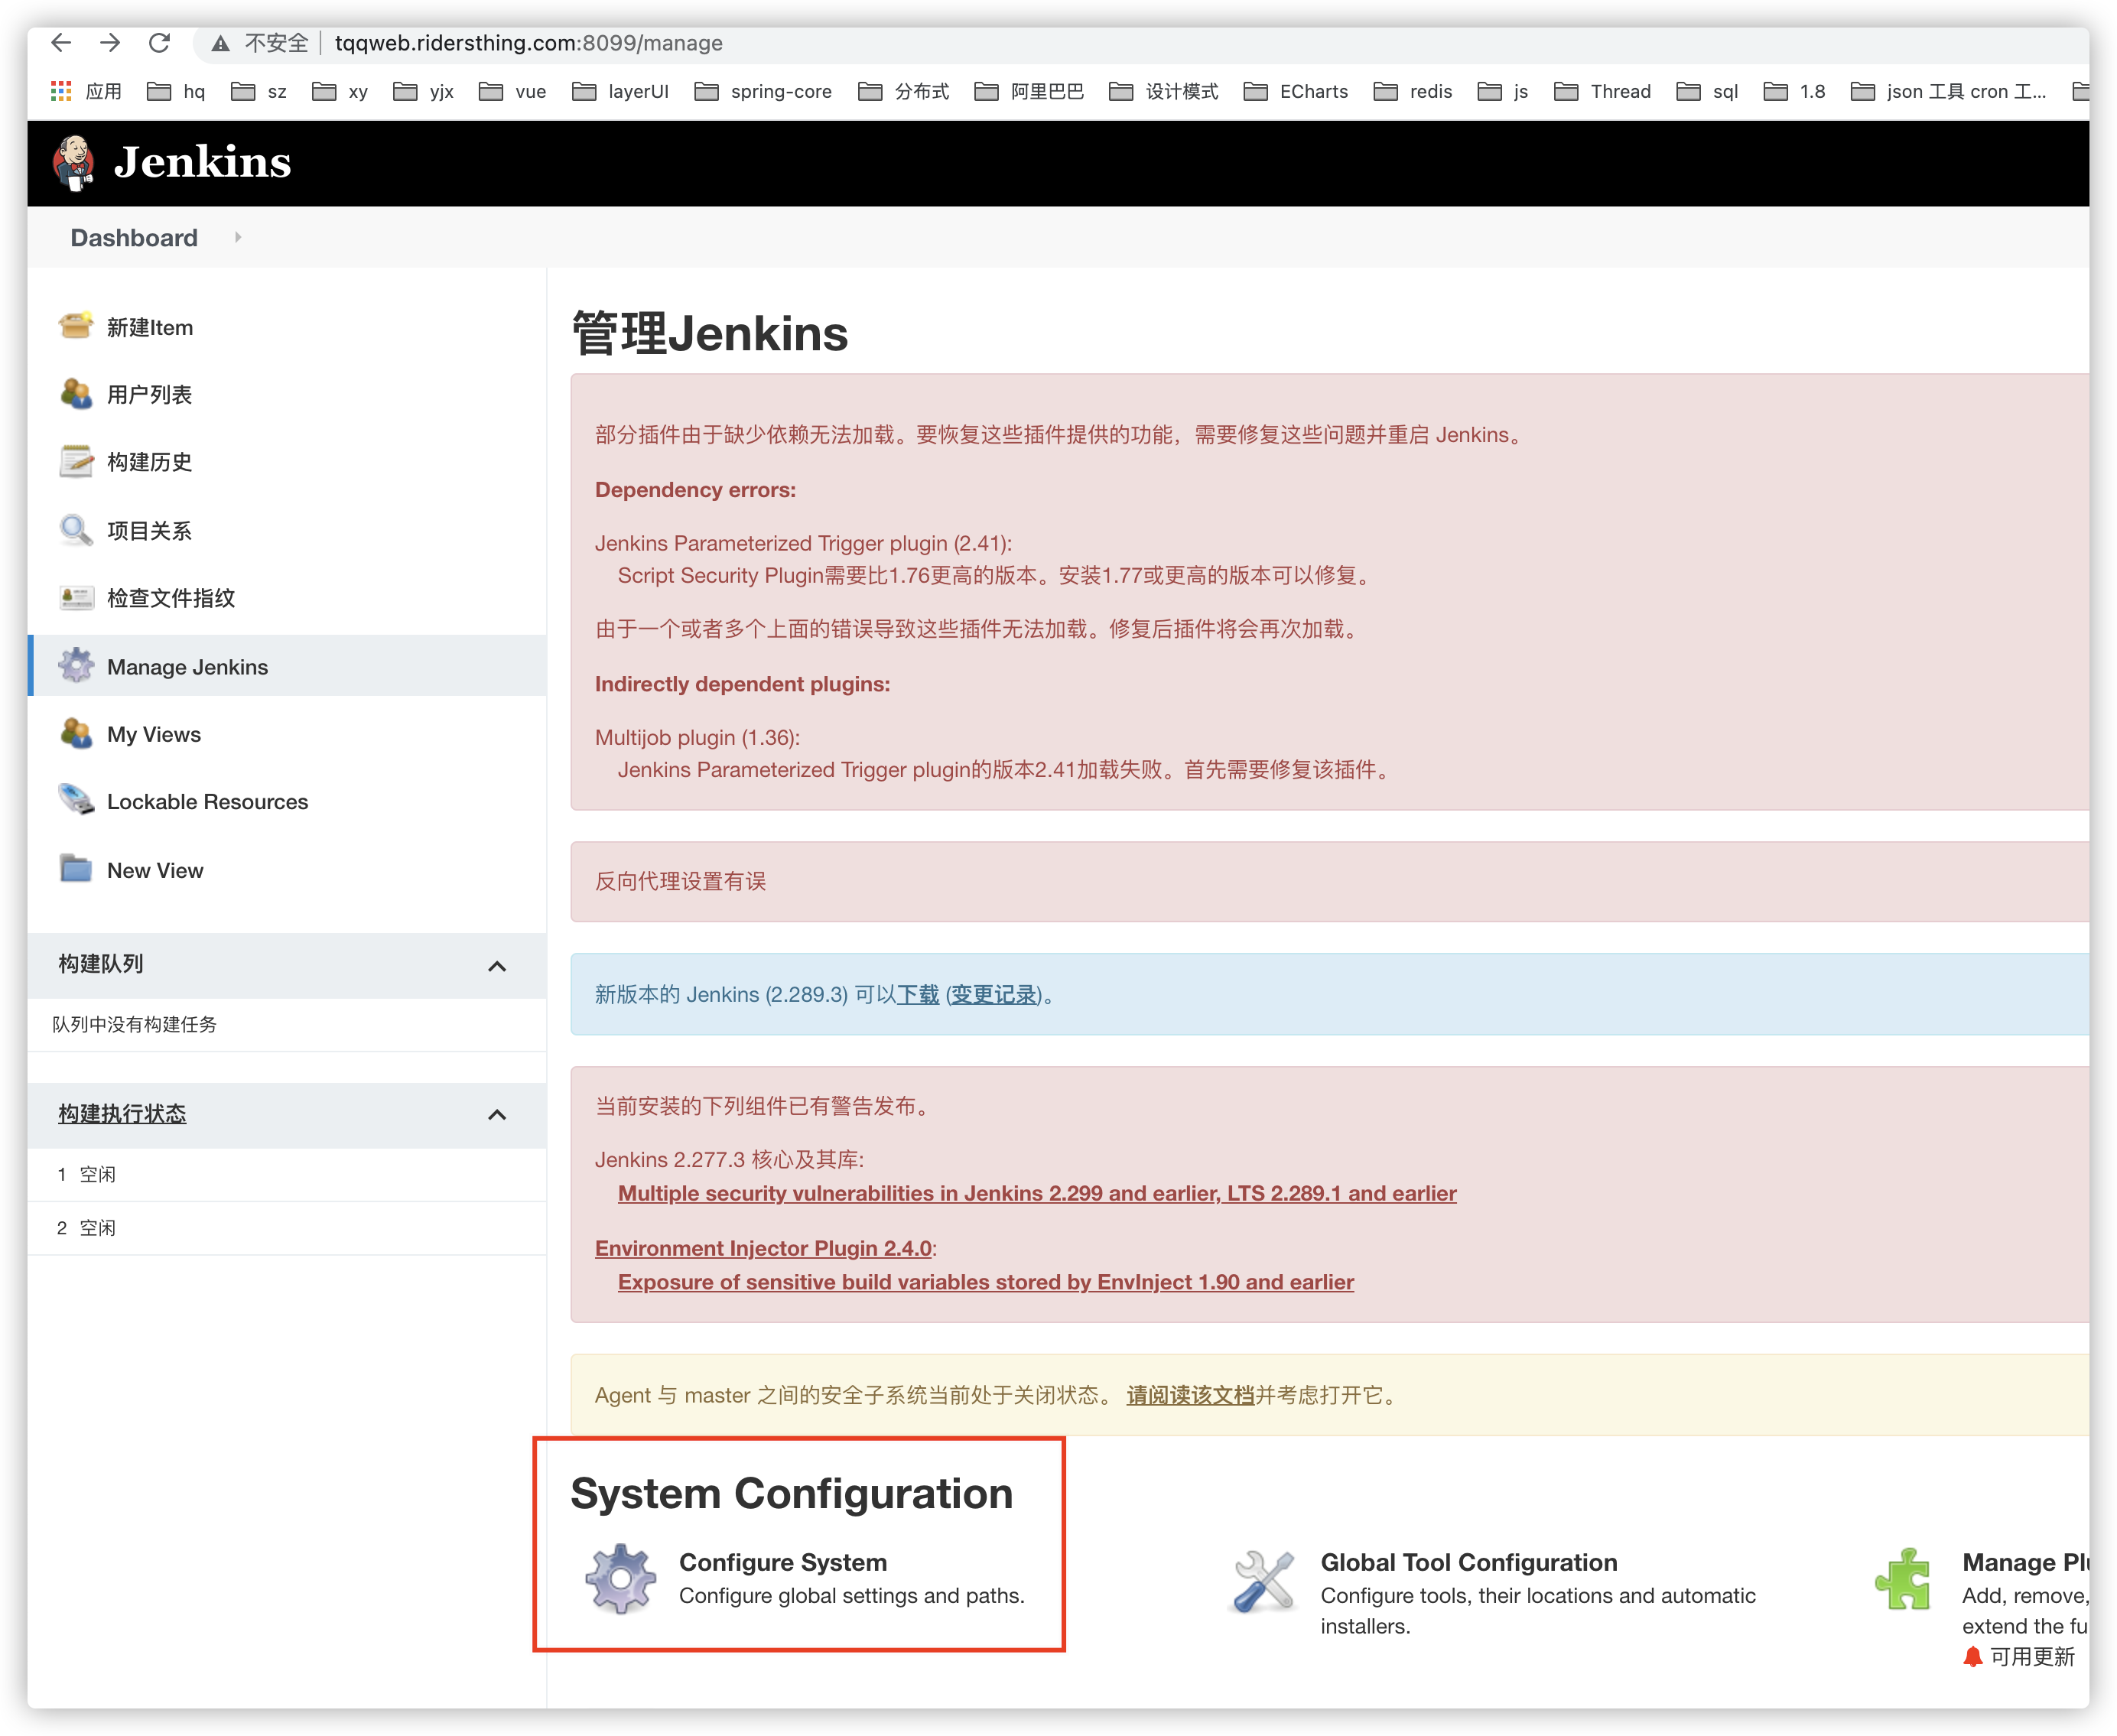
Task: Open the 设计模式 bookmark folder
Action: (x=1164, y=91)
